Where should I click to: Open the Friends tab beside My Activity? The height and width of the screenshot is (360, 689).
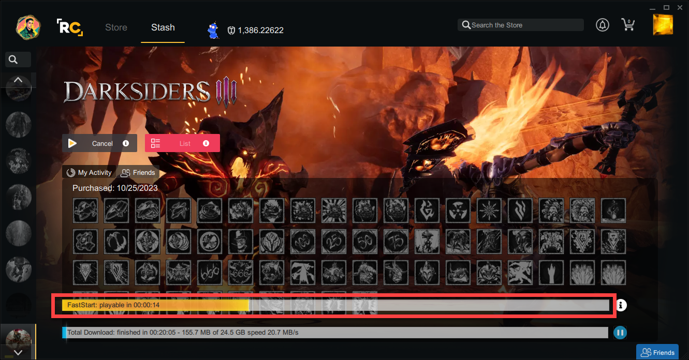point(138,172)
